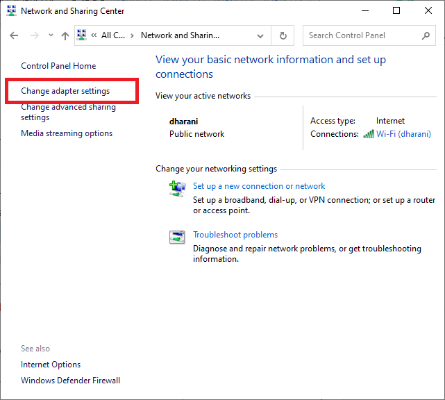The width and height of the screenshot is (445, 400).
Task: Open Set up a new connection or network
Action: pos(259,186)
